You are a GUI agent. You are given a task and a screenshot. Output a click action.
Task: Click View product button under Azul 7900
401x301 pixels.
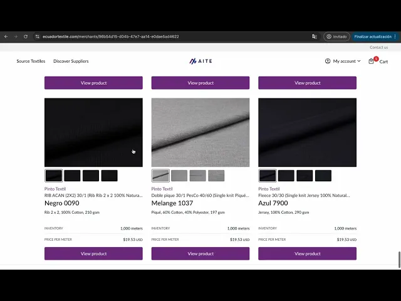tap(308, 253)
